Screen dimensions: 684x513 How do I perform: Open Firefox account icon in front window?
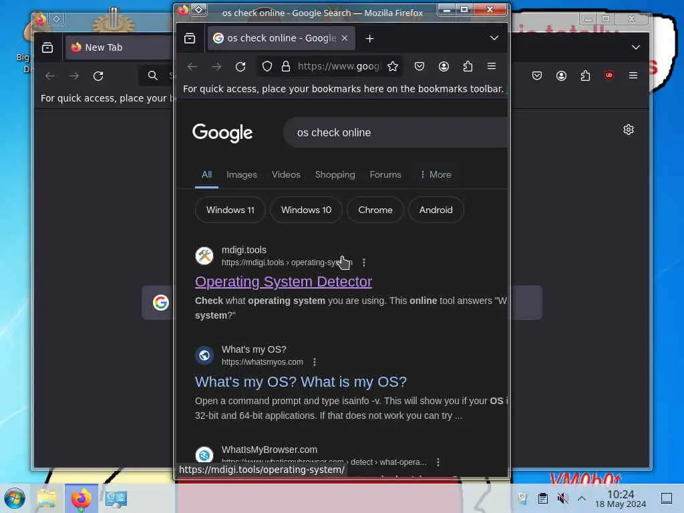[x=444, y=66]
